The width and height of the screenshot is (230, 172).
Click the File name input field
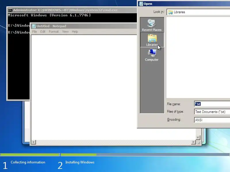(x=212, y=104)
